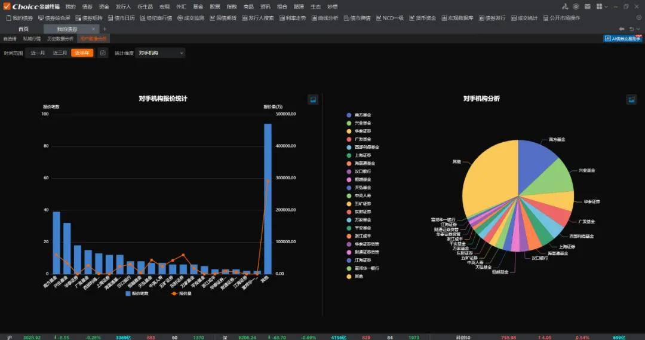The height and width of the screenshot is (340, 645).
Task: Open 经纪商行情 toolbar shortcut
Action: [156, 18]
